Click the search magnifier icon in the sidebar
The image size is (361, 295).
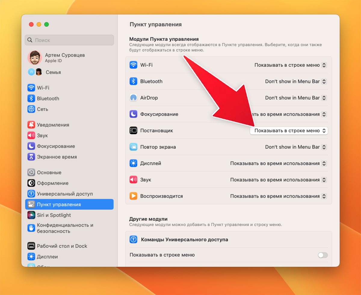(x=30, y=40)
